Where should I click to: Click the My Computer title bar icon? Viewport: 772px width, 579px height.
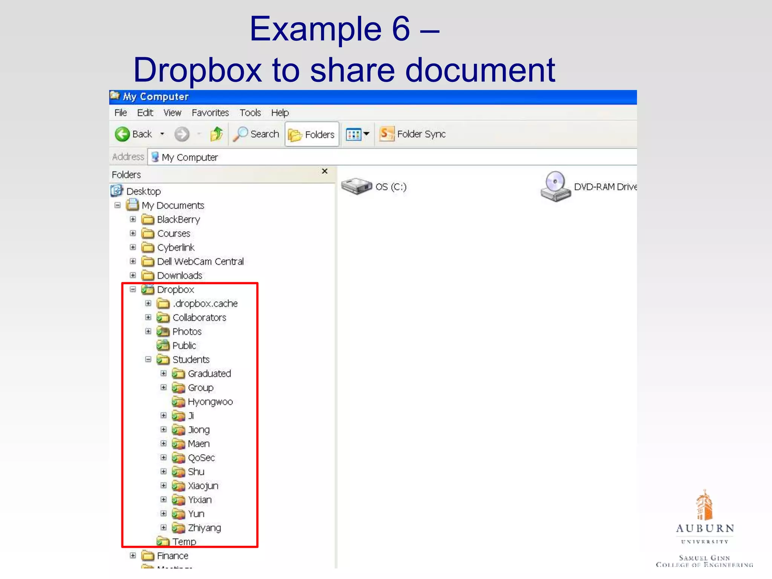[x=115, y=96]
